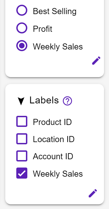
Task: Click the Weekly Sales text beside the radio button
Action: point(58,47)
